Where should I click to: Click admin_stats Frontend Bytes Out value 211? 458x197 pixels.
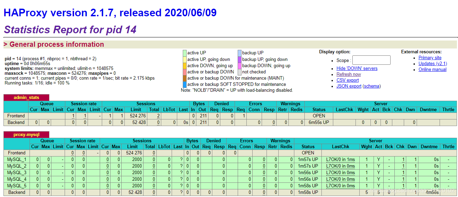203,116
